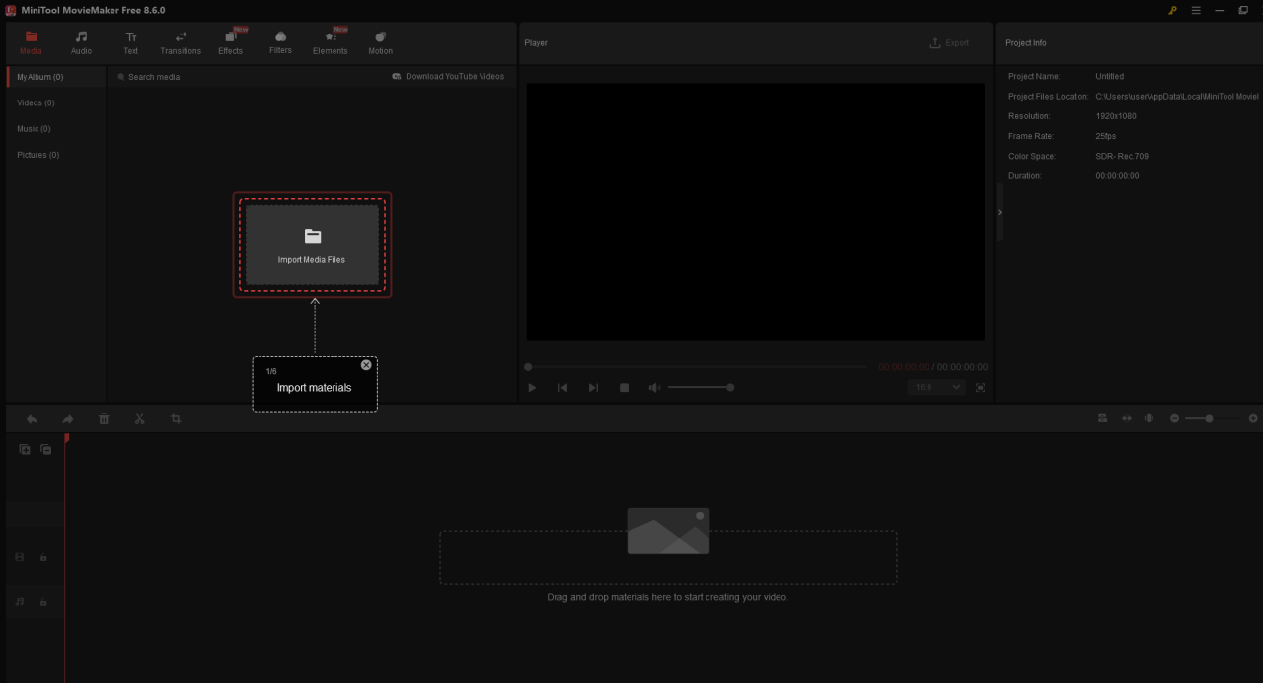The image size is (1263, 683).
Task: Open the Text tab
Action: pyautogui.click(x=130, y=42)
